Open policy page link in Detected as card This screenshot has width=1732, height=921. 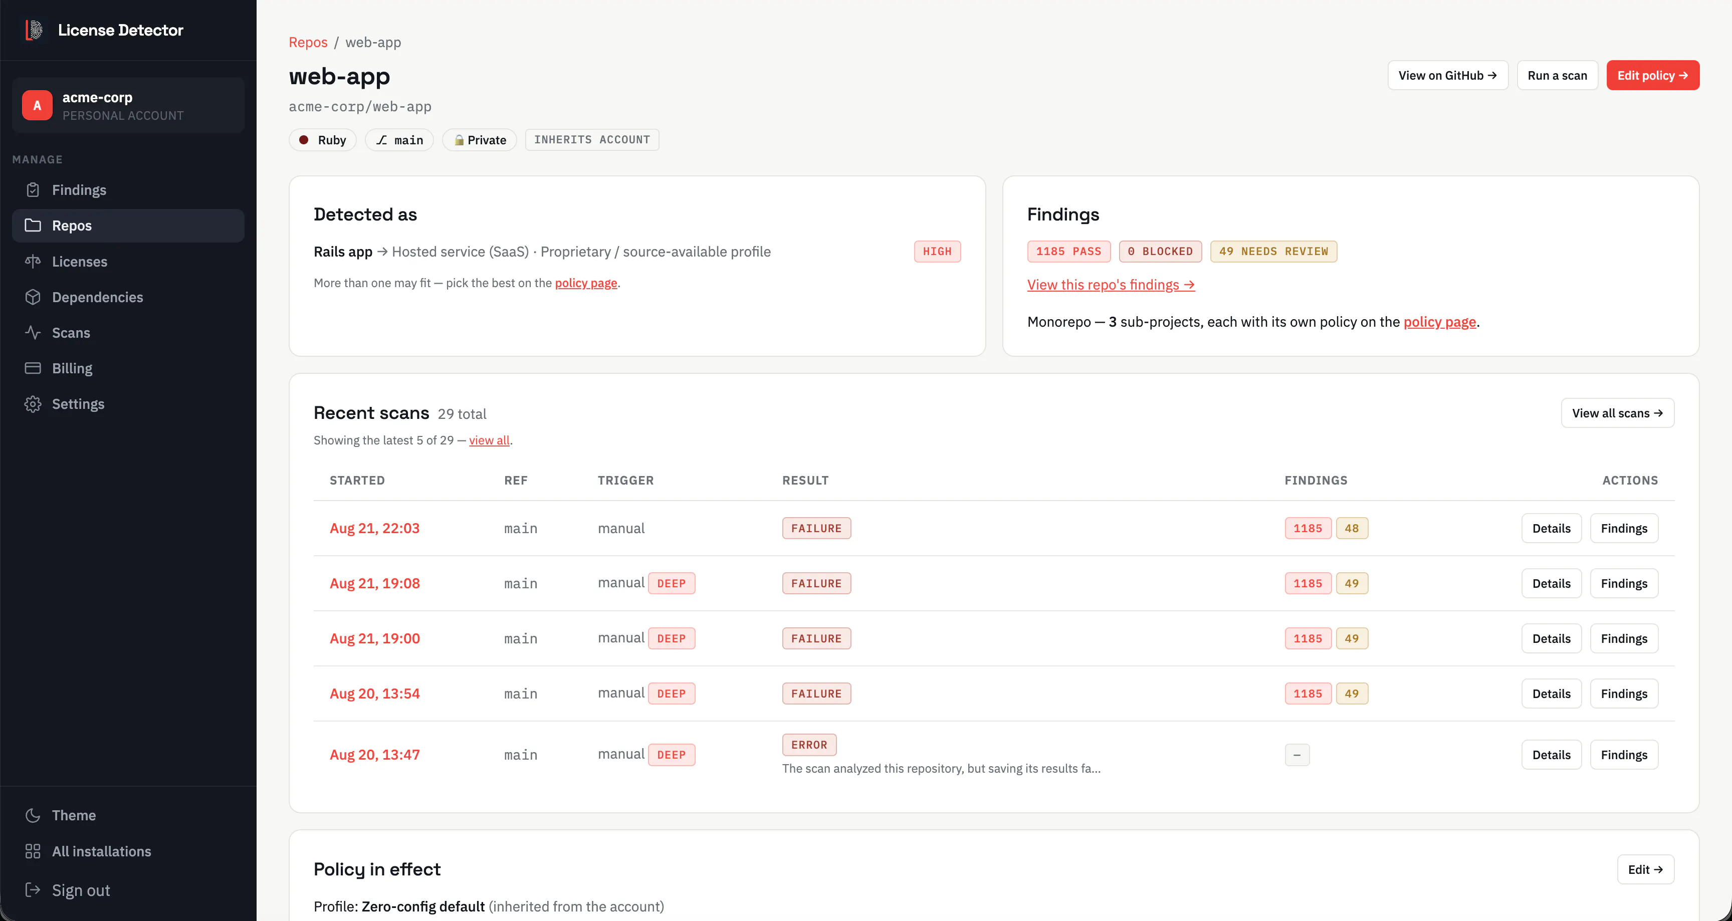pyautogui.click(x=586, y=282)
